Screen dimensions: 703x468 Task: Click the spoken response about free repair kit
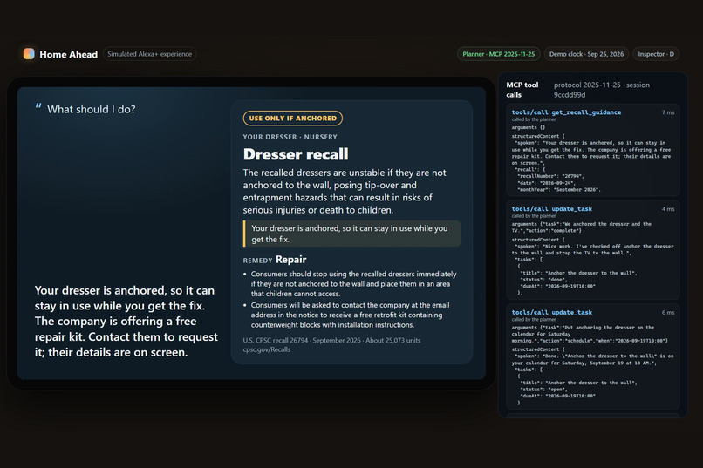[126, 321]
